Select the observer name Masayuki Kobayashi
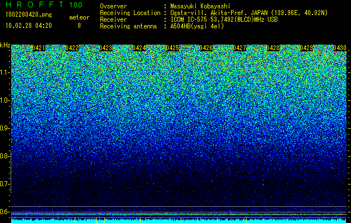This screenshot has width=351, height=223. (x=200, y=6)
